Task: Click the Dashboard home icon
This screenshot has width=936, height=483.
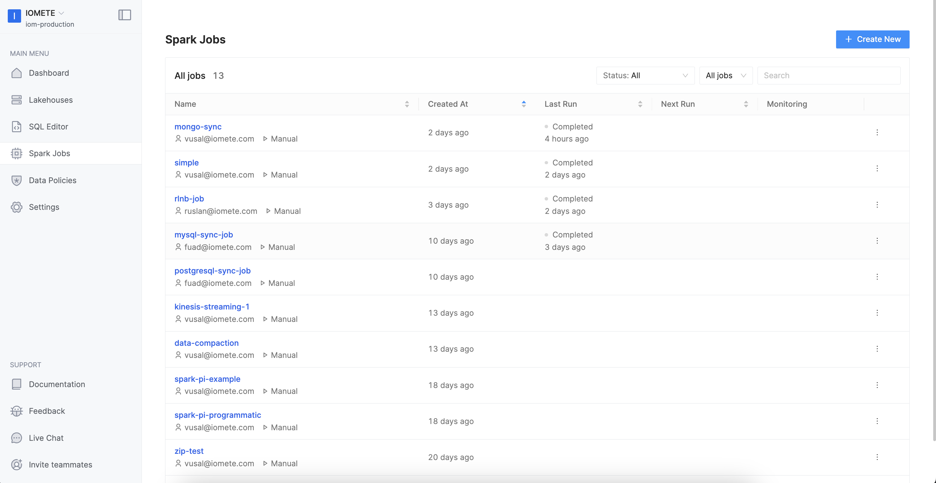Action: pos(16,73)
